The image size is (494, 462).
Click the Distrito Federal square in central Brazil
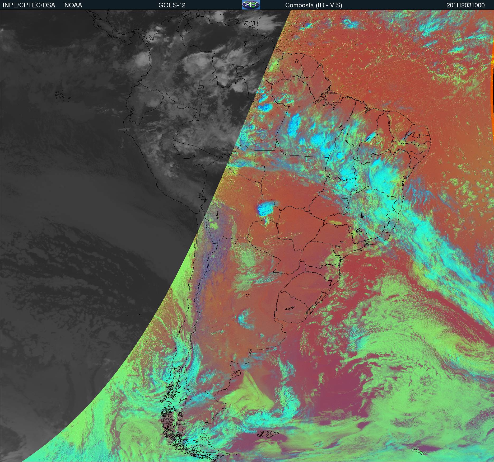345,196
